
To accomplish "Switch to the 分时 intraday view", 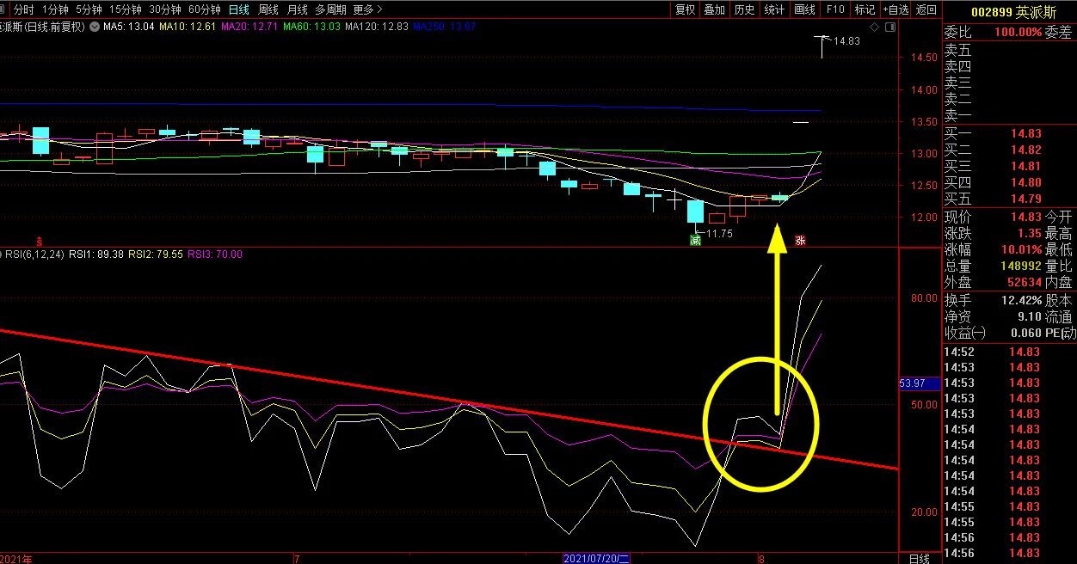I will click(24, 9).
